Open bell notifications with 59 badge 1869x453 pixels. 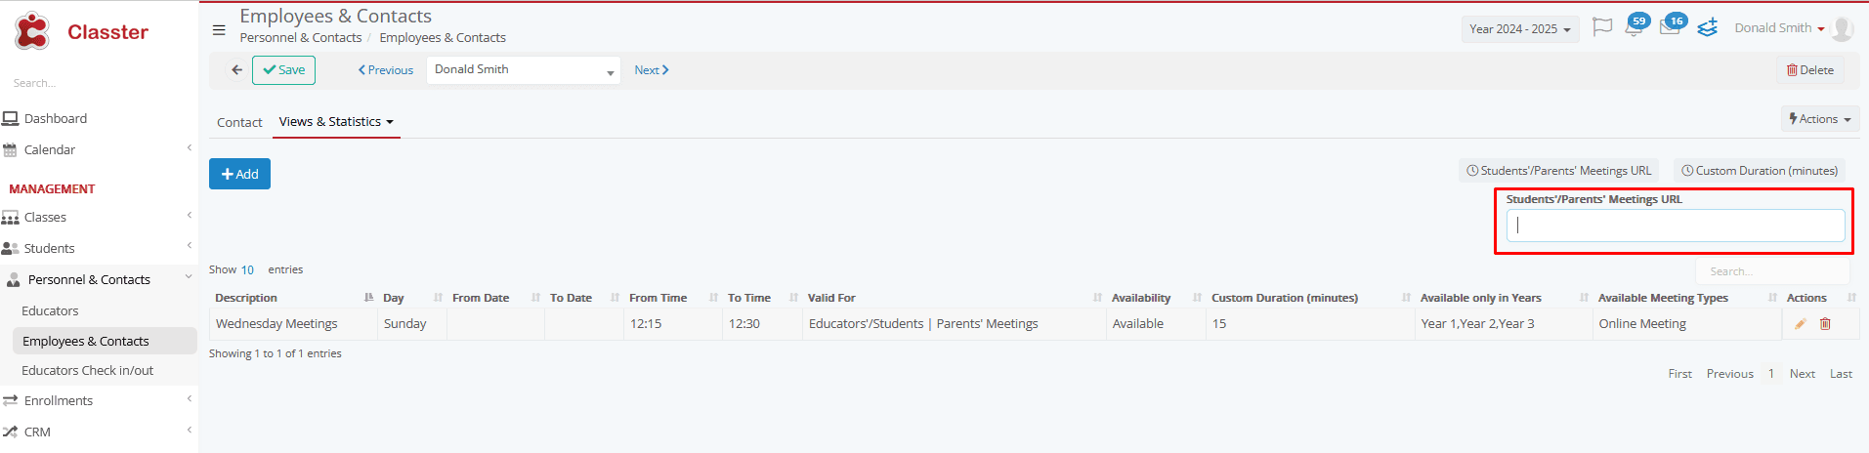point(1635,25)
